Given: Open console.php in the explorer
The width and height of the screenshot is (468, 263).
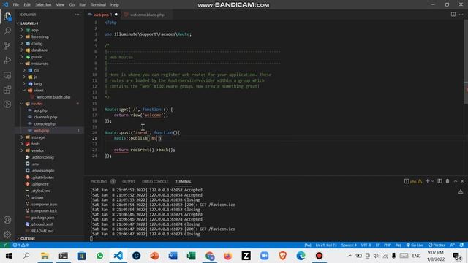Looking at the screenshot, I should point(45,123).
